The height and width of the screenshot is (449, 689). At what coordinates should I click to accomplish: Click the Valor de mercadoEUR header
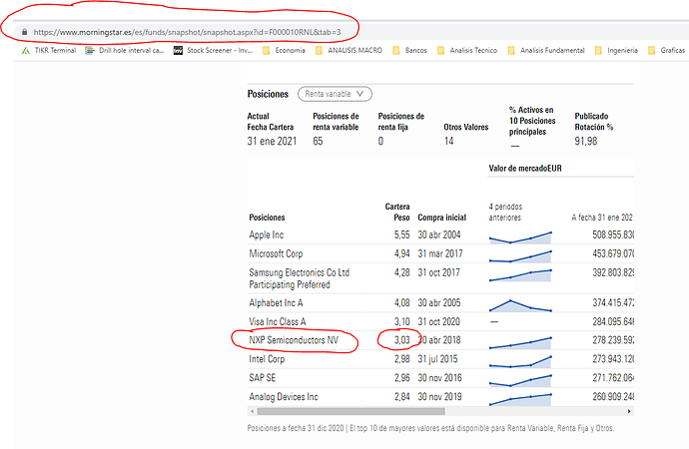pos(525,168)
